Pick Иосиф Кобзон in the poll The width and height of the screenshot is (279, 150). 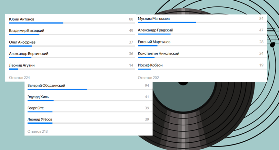pos(202,66)
